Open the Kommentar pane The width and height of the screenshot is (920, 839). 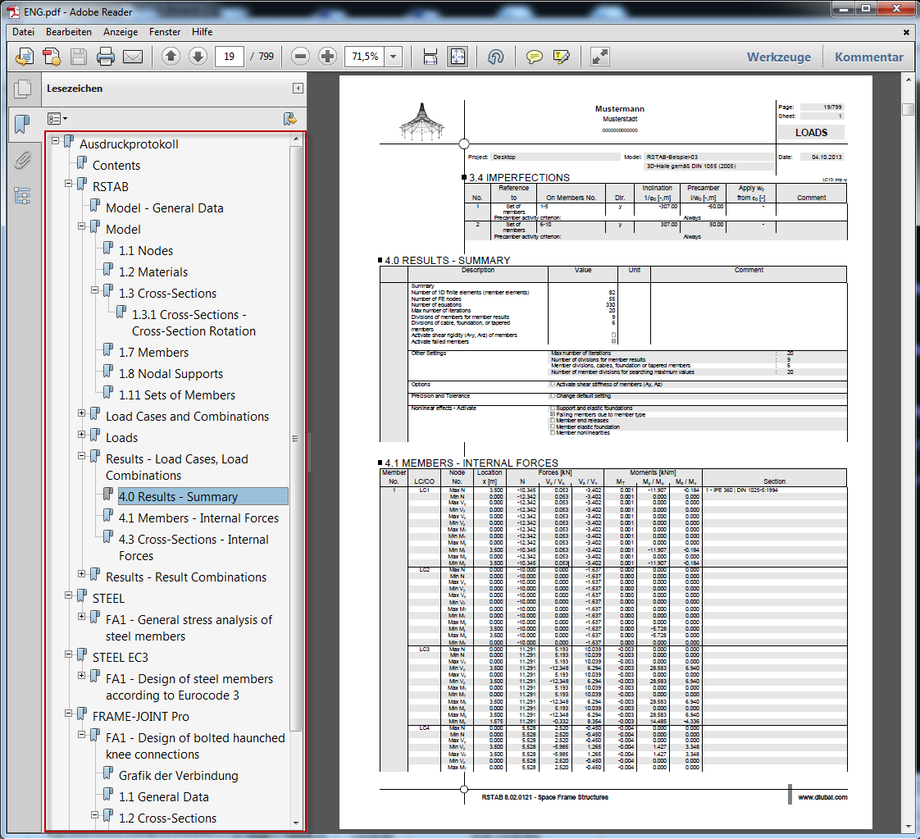tap(872, 57)
